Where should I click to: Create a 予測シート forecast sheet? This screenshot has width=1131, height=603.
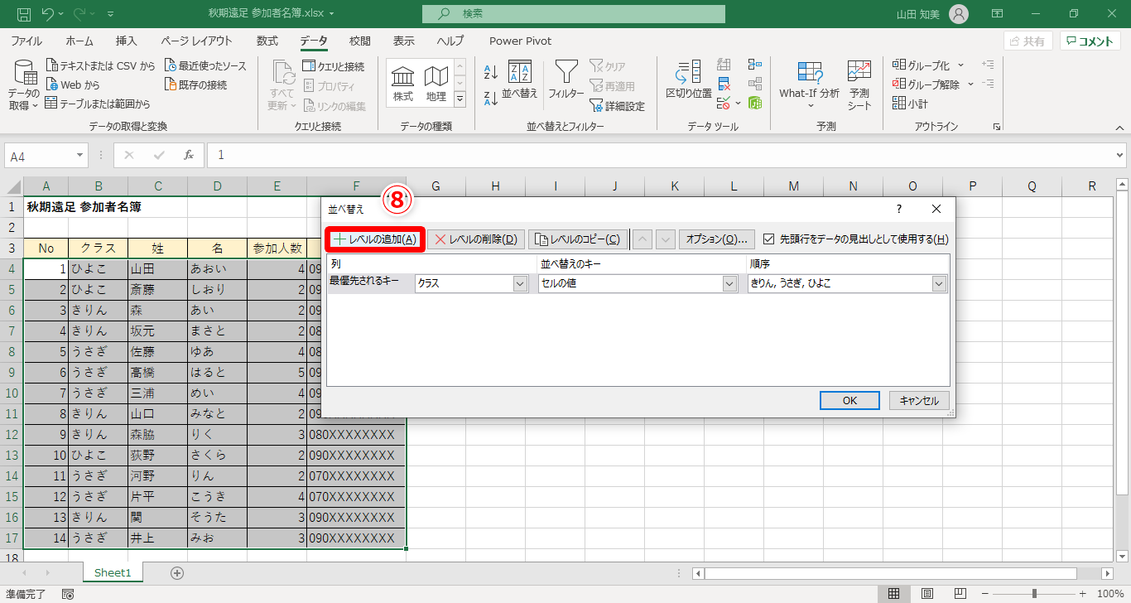859,86
